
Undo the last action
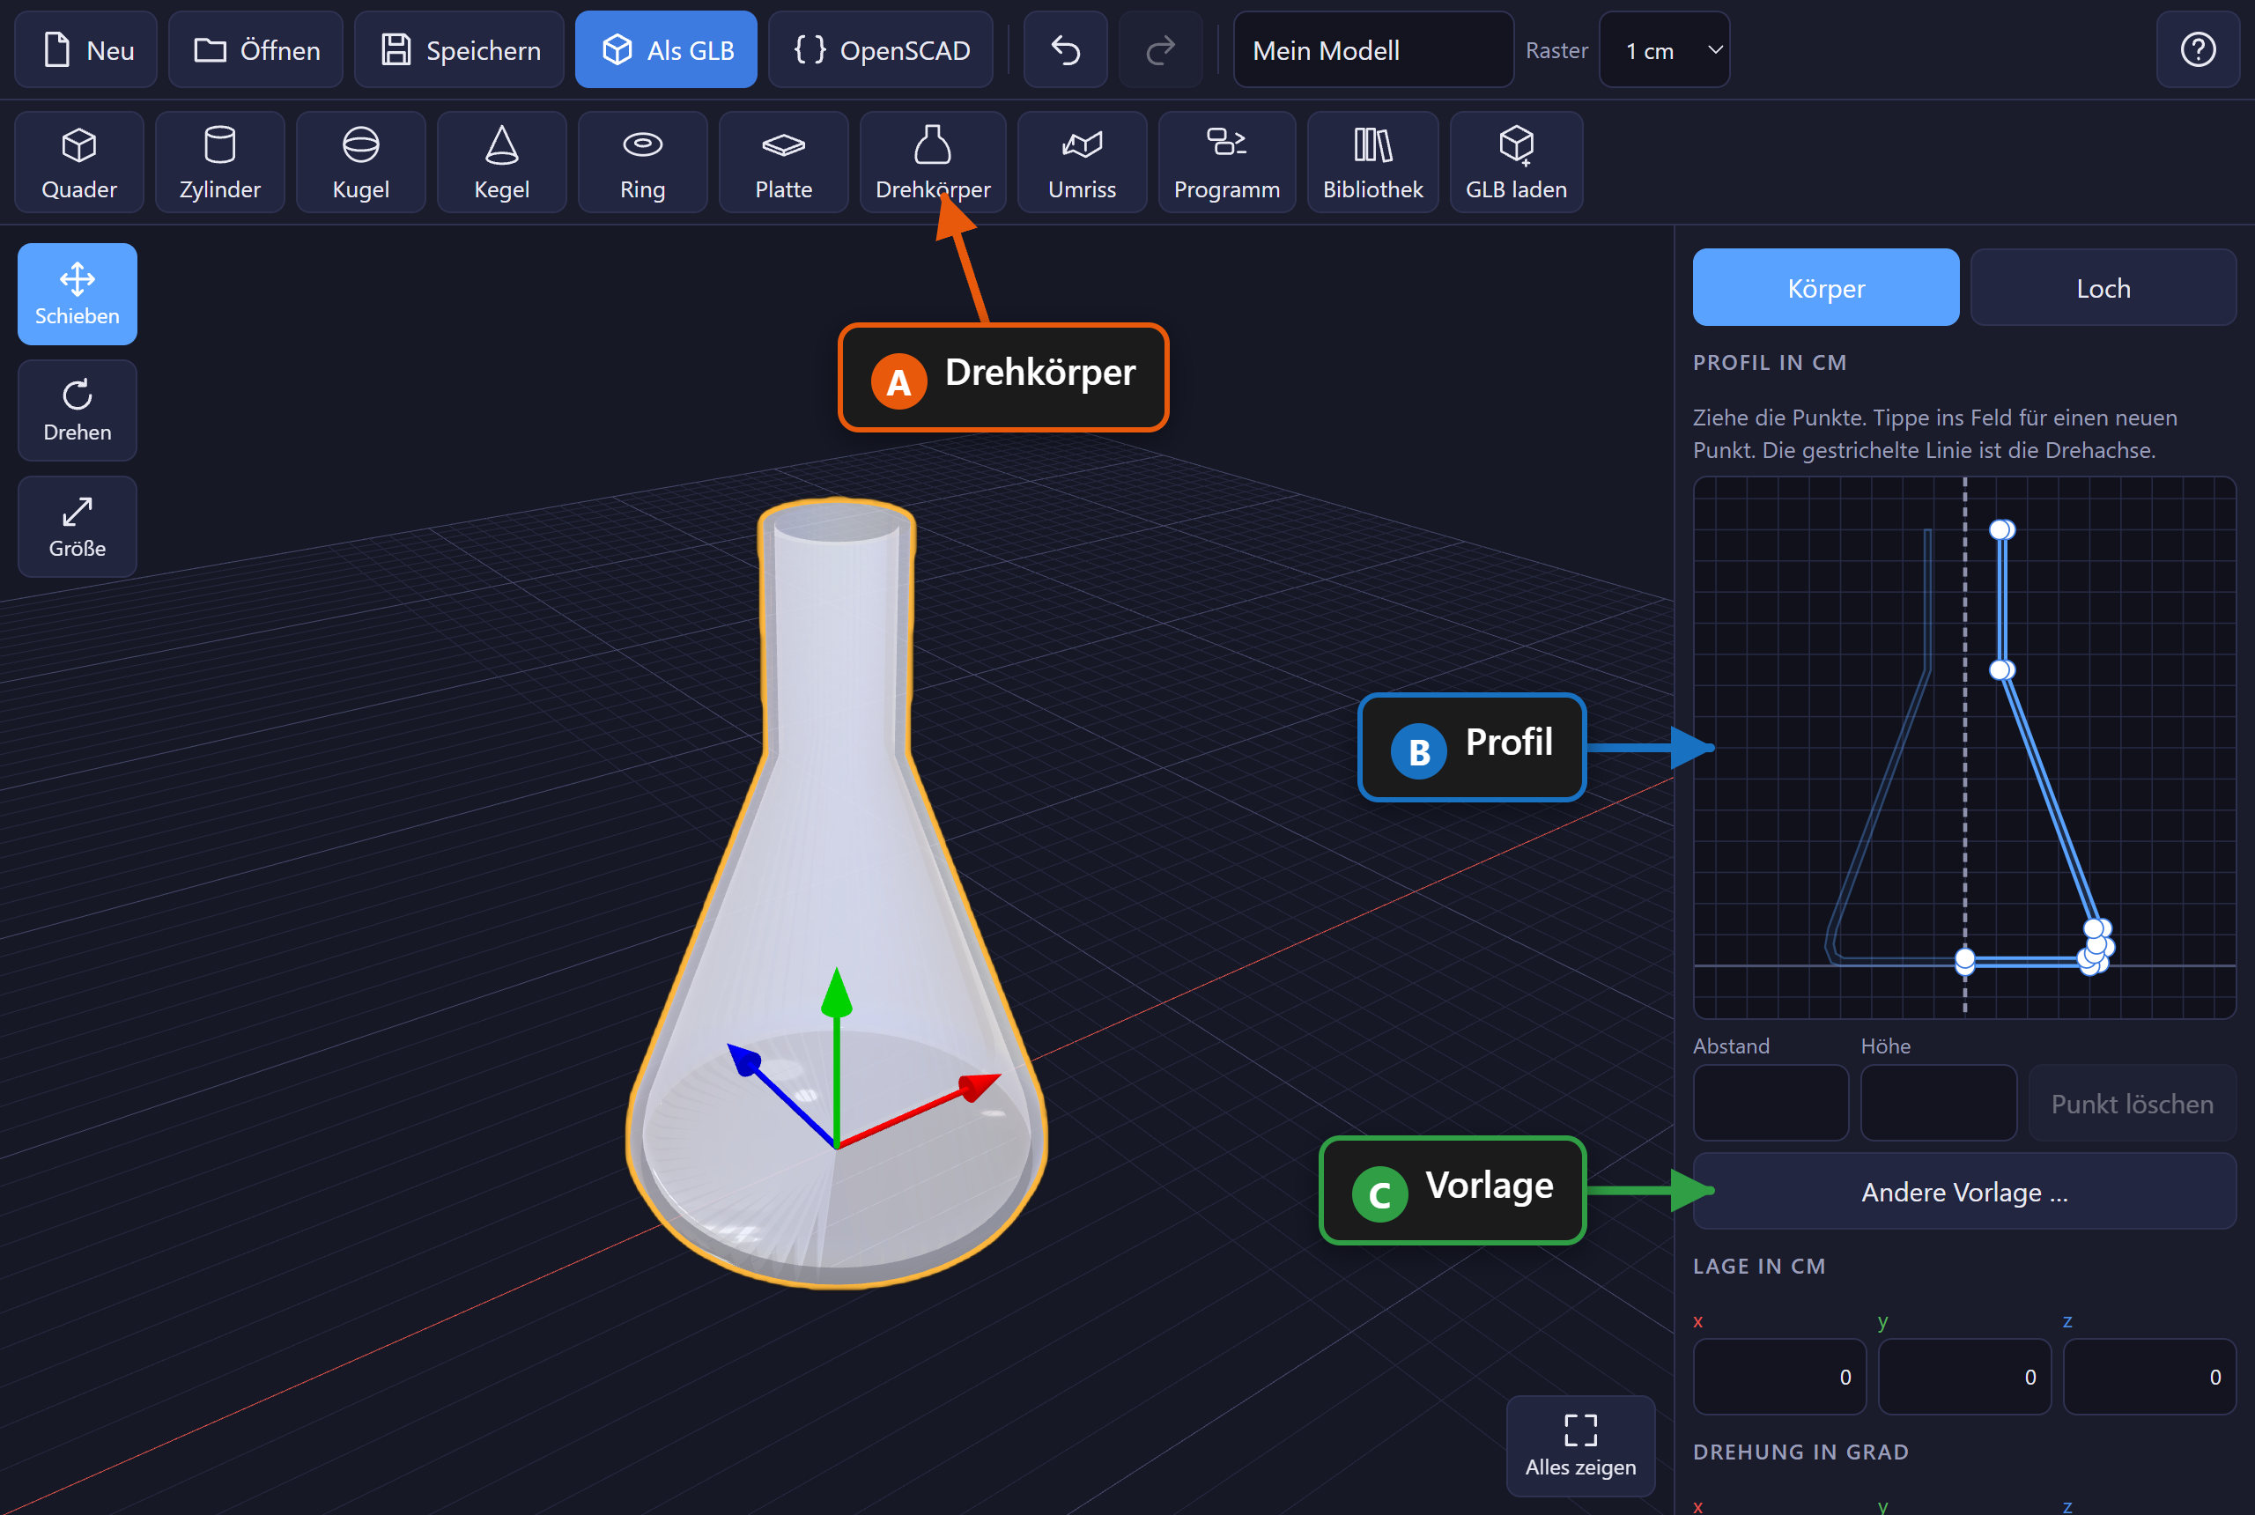(1066, 49)
